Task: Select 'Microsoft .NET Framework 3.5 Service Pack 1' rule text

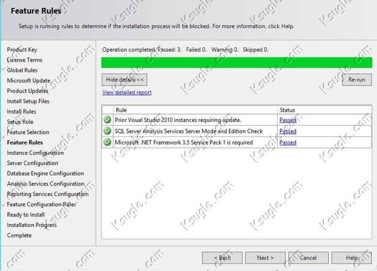Action: pos(184,142)
